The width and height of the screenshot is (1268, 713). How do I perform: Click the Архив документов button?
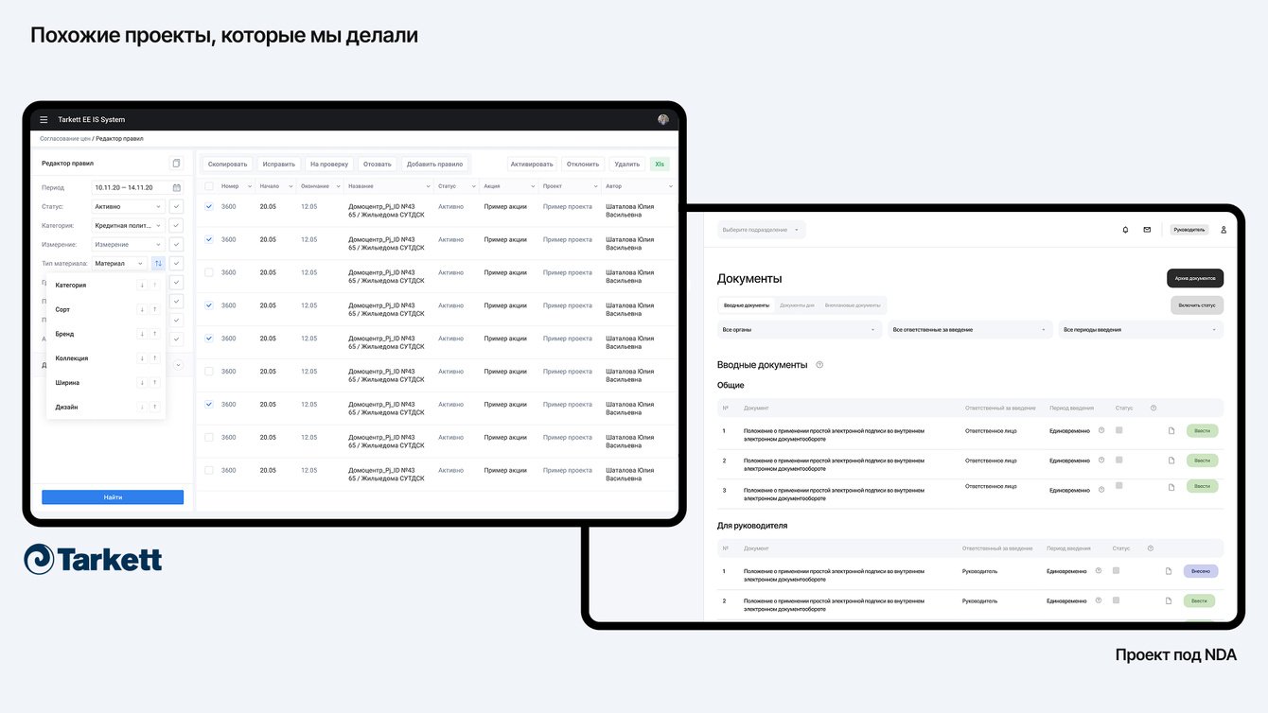[x=1195, y=278]
